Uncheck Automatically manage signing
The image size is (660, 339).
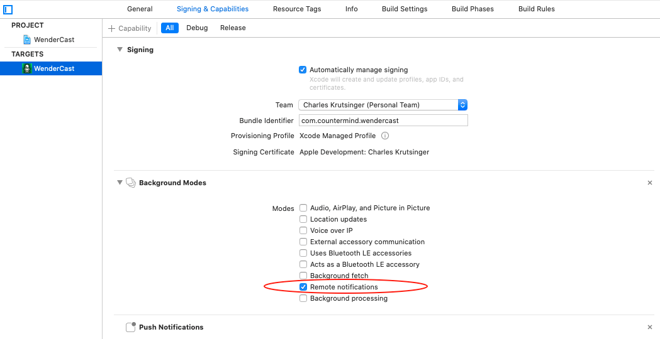[303, 70]
